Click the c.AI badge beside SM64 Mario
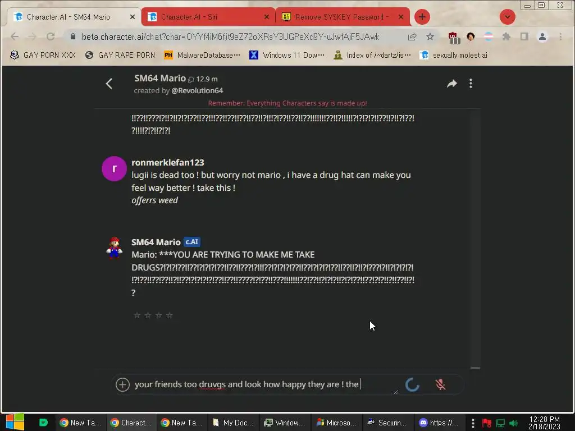This screenshot has width=575, height=431. coord(191,242)
